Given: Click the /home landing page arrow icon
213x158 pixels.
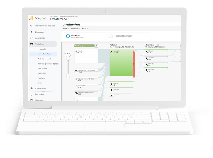Looking at the screenshot, I should pos(76,52).
